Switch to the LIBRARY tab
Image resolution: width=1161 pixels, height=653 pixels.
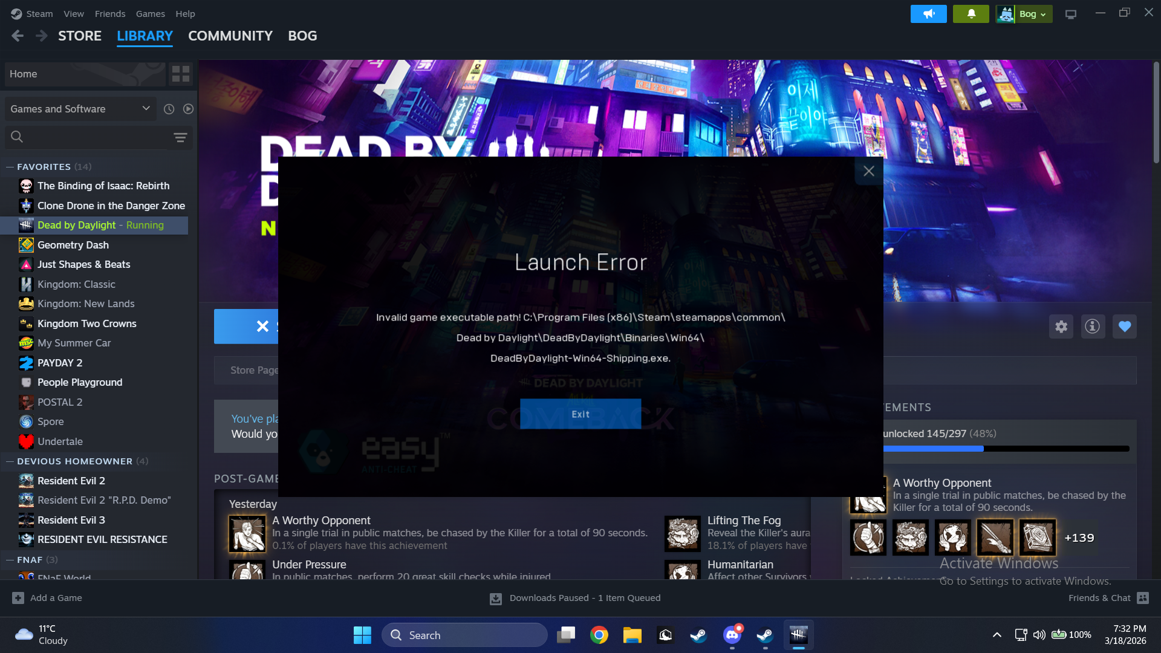pos(145,36)
